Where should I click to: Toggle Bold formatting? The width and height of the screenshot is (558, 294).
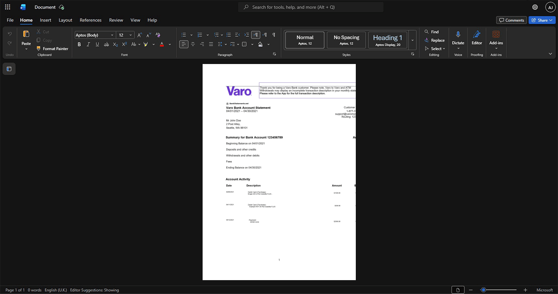(x=79, y=44)
